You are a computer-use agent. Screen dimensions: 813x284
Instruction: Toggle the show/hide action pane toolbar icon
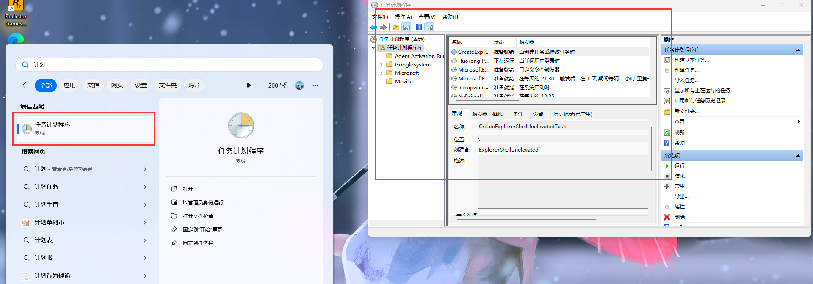coord(429,28)
